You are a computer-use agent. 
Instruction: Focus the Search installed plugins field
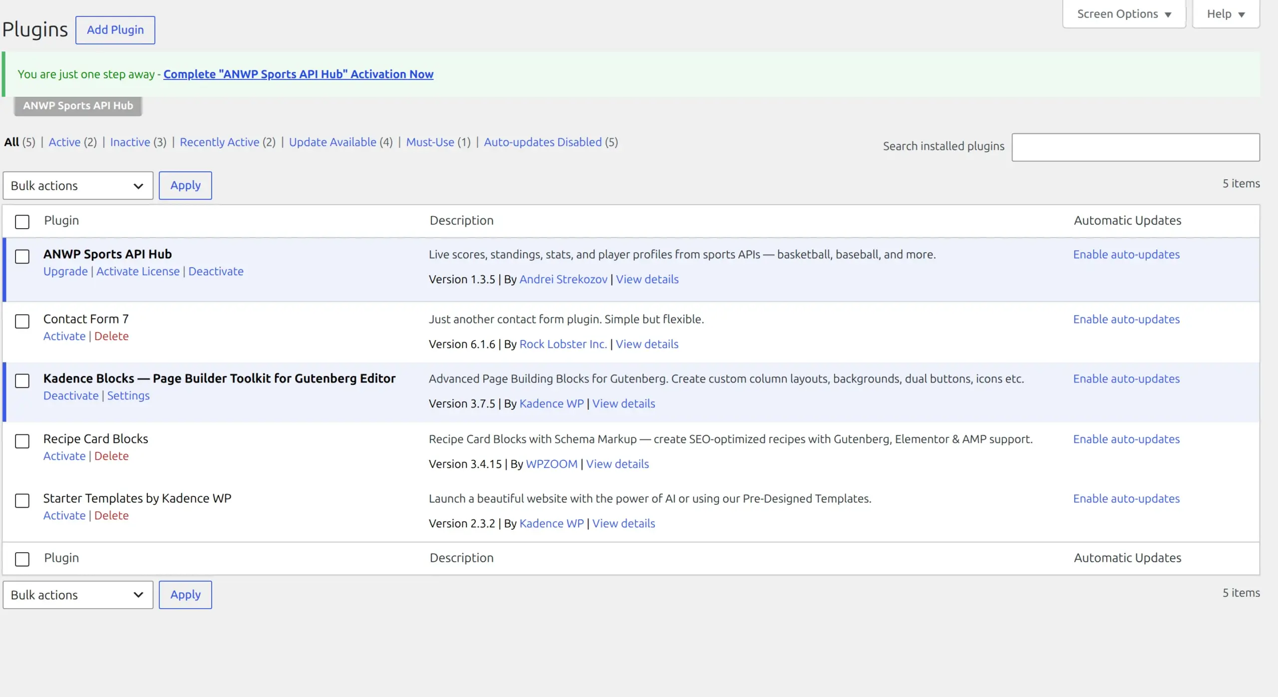coord(1136,147)
